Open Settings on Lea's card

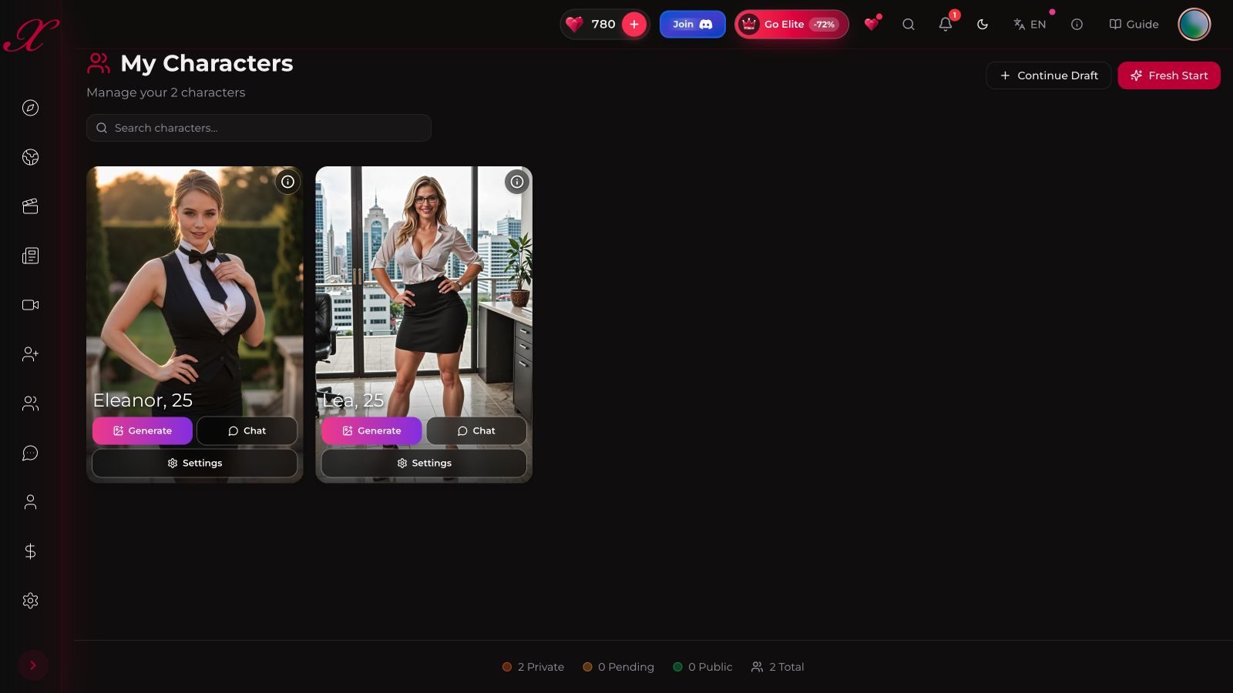[424, 463]
